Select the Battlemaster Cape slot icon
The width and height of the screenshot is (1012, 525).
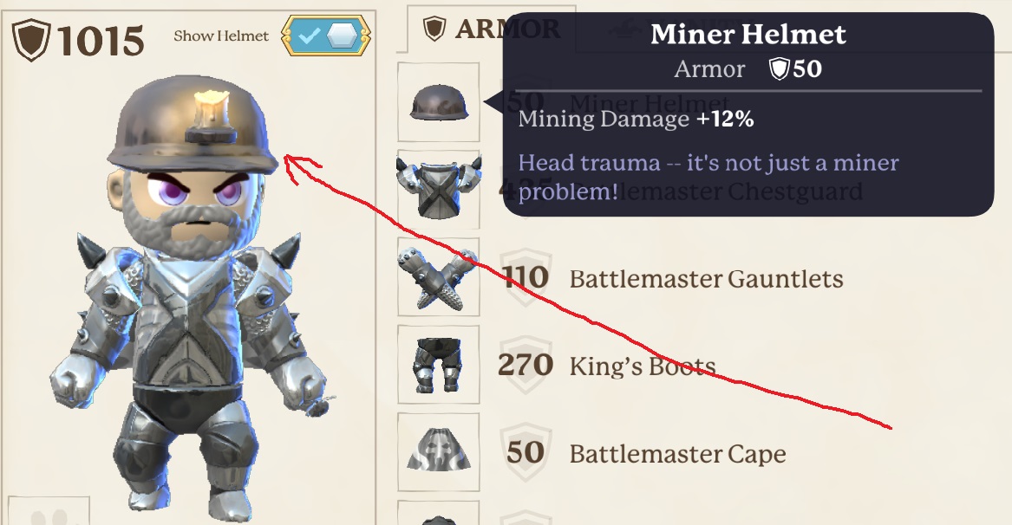[x=438, y=451]
